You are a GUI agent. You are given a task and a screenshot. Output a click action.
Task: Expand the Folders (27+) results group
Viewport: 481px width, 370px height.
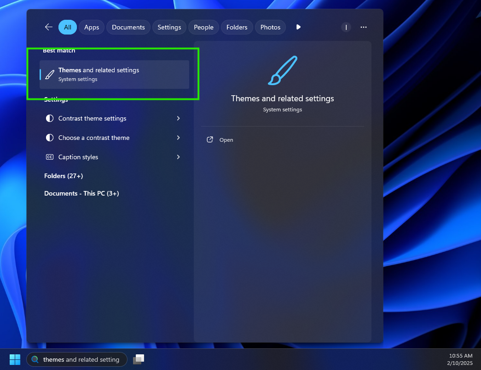tap(64, 176)
